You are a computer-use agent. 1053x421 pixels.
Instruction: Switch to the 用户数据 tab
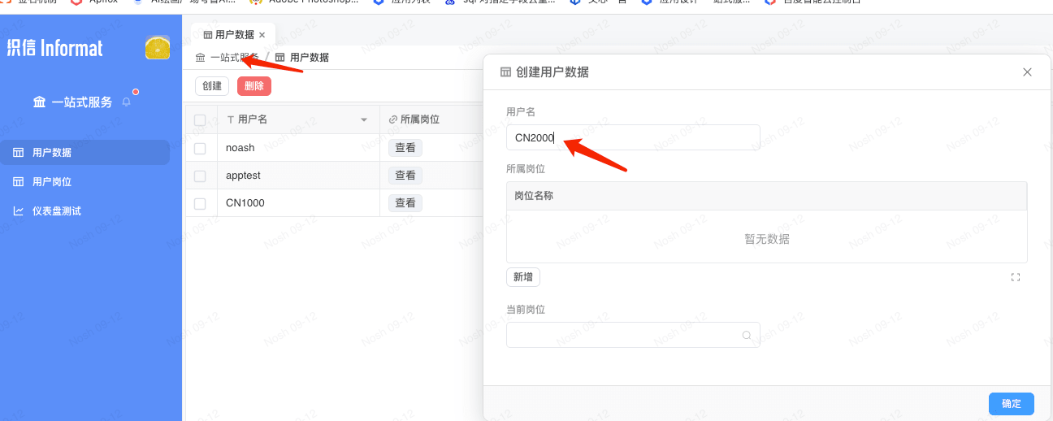(x=234, y=35)
